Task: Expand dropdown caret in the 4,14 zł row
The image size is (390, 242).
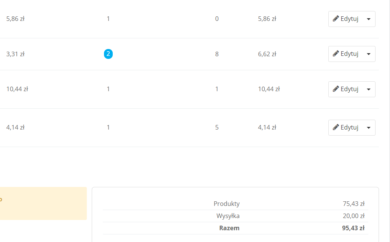Action: [368, 128]
